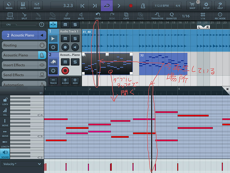Open the SHOP cart

click(192, 5)
